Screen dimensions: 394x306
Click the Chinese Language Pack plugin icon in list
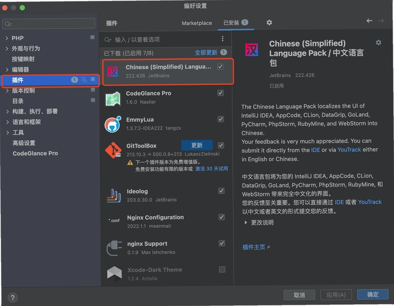113,71
